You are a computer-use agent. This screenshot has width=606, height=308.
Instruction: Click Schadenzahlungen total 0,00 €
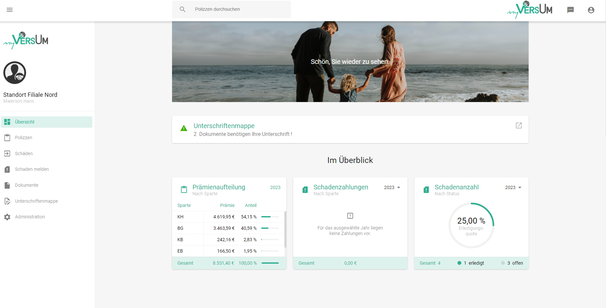tap(350, 263)
